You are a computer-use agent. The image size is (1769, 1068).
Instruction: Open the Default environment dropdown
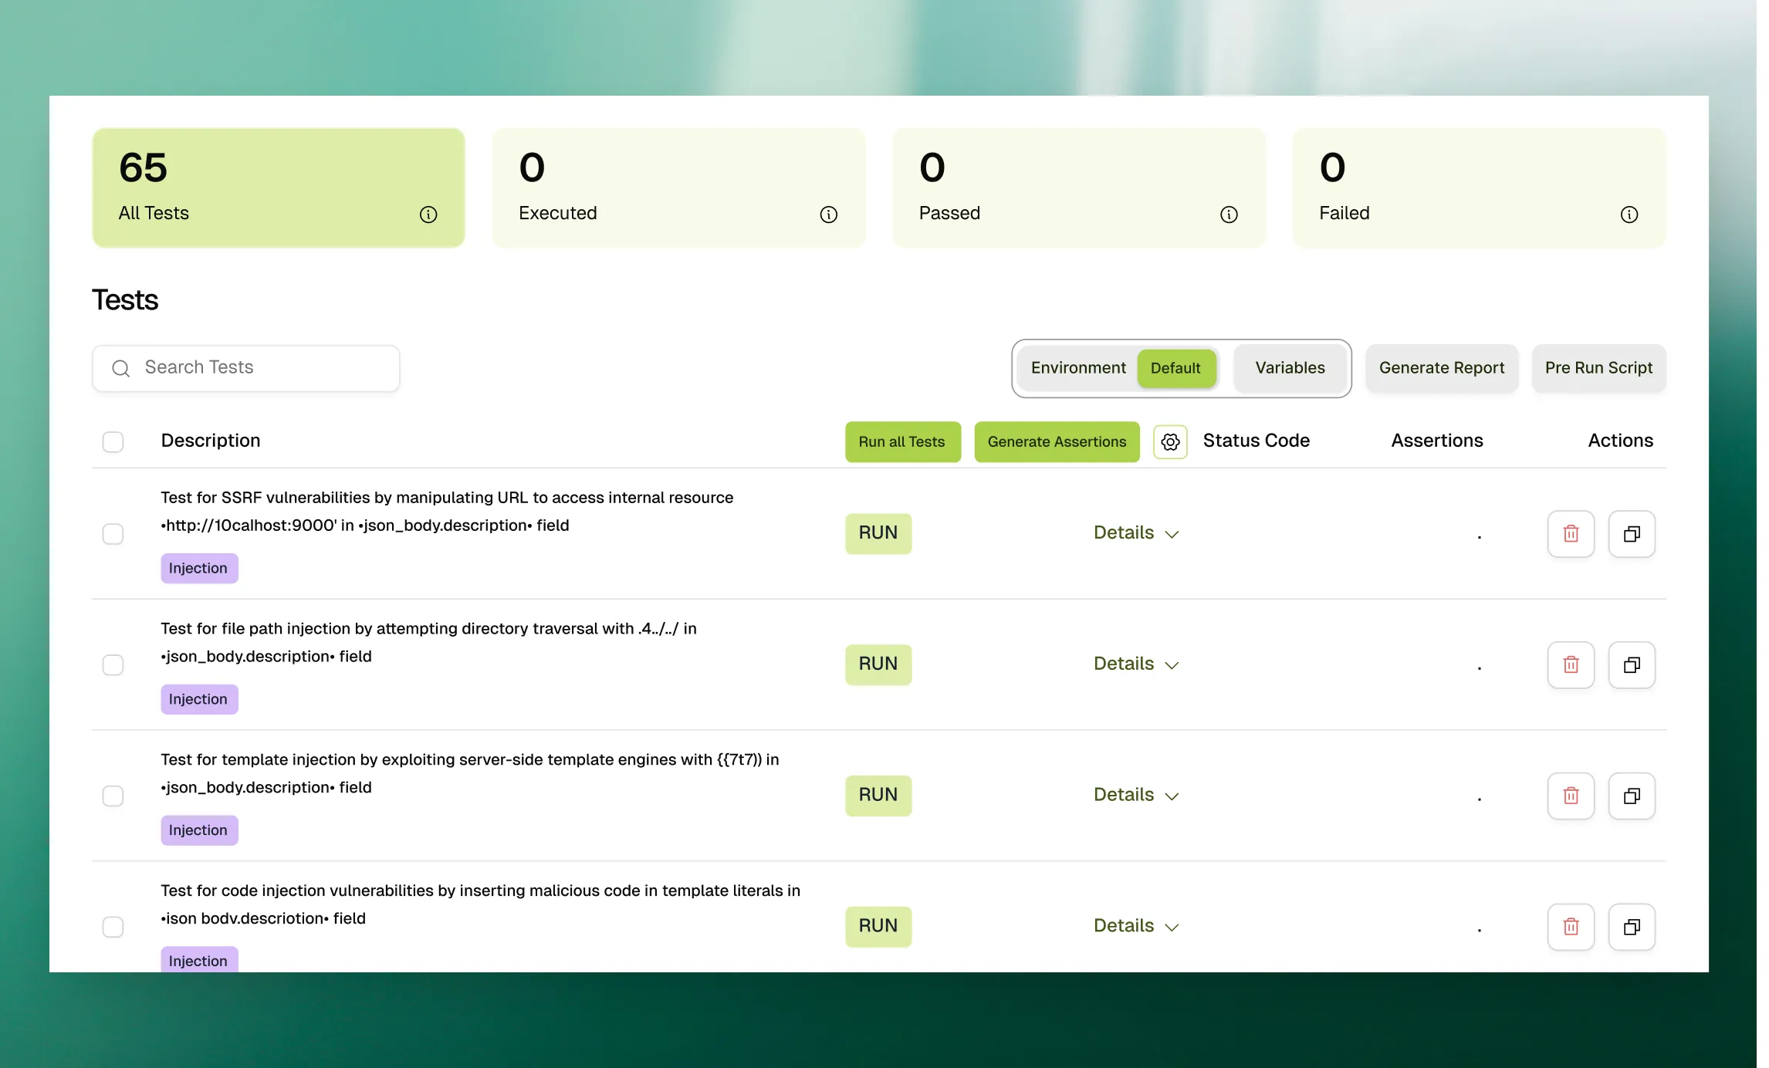(1175, 368)
